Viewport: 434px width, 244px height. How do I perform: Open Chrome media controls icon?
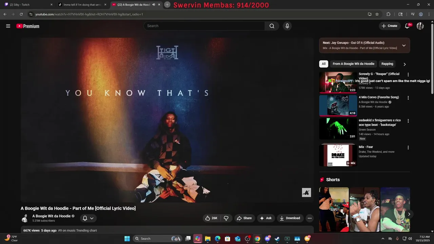pos(413,14)
